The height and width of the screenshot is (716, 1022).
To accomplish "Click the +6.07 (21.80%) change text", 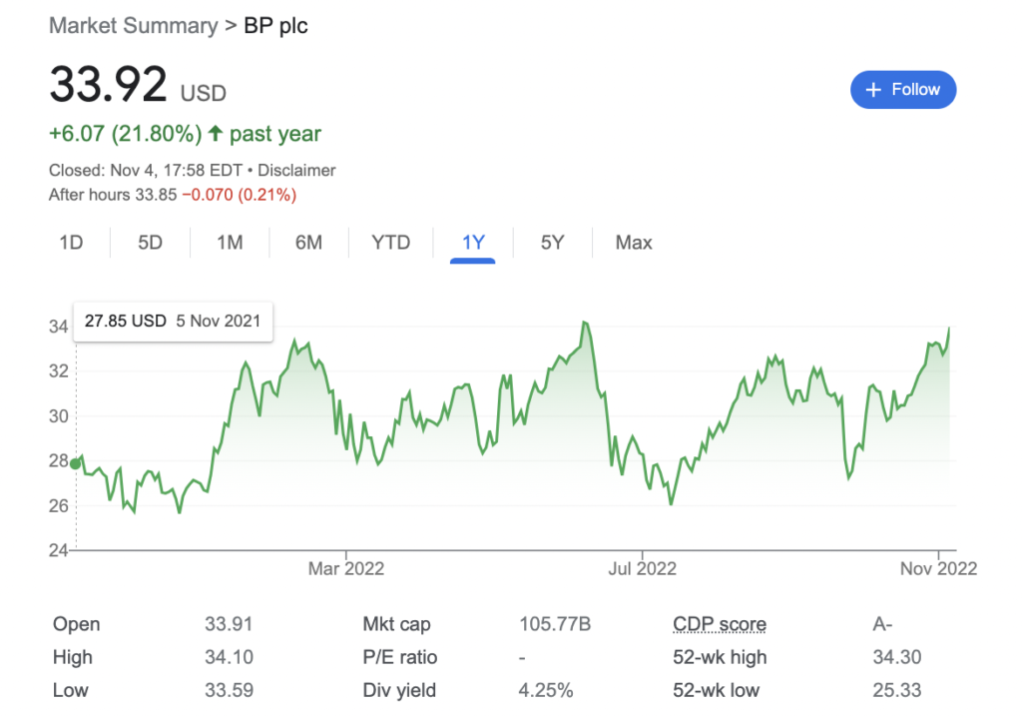I will tap(125, 134).
